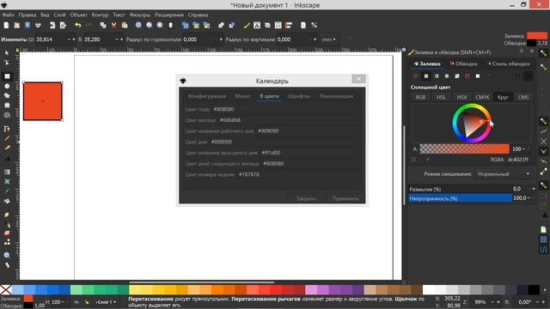Open the Шрифты tab in Календарь dialog
Viewport: 550px width, 309px height.
(x=299, y=96)
